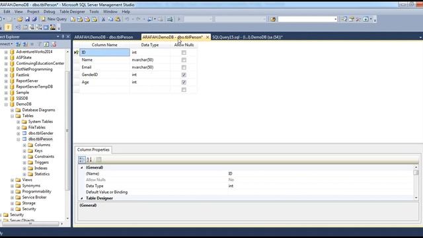
Task: Click the Save floppy disk icon
Action: pyautogui.click(x=27, y=19)
